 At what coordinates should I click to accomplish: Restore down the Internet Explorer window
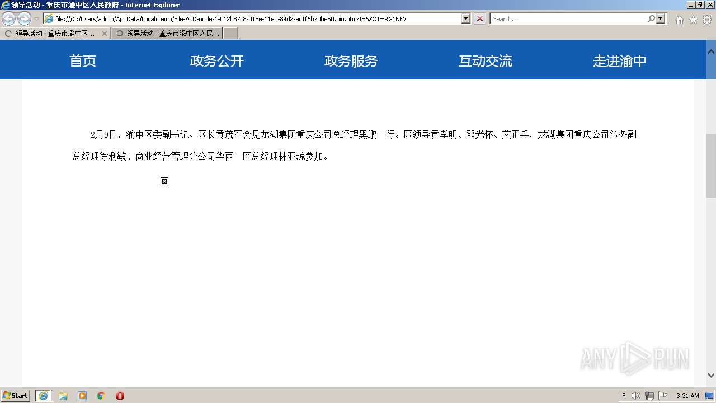tap(700, 4)
